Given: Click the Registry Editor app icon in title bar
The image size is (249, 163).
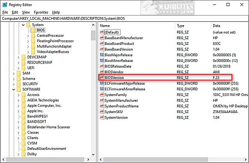Looking at the screenshot, I should (x=5, y=5).
